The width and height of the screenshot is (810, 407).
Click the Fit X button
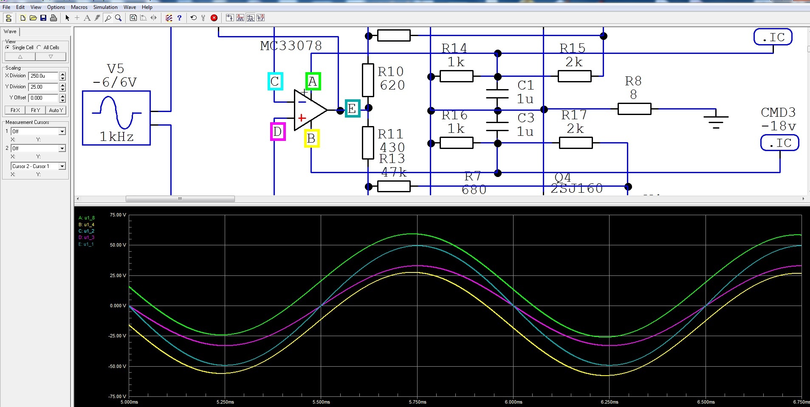click(x=15, y=110)
